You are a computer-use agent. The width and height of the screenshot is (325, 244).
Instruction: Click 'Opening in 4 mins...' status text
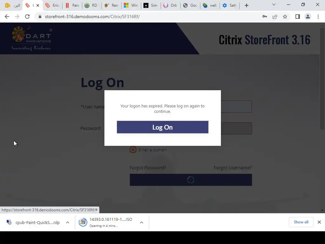pos(103,226)
